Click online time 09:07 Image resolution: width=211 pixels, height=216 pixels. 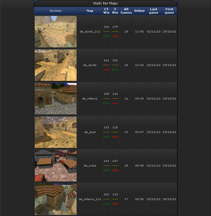pos(139,132)
